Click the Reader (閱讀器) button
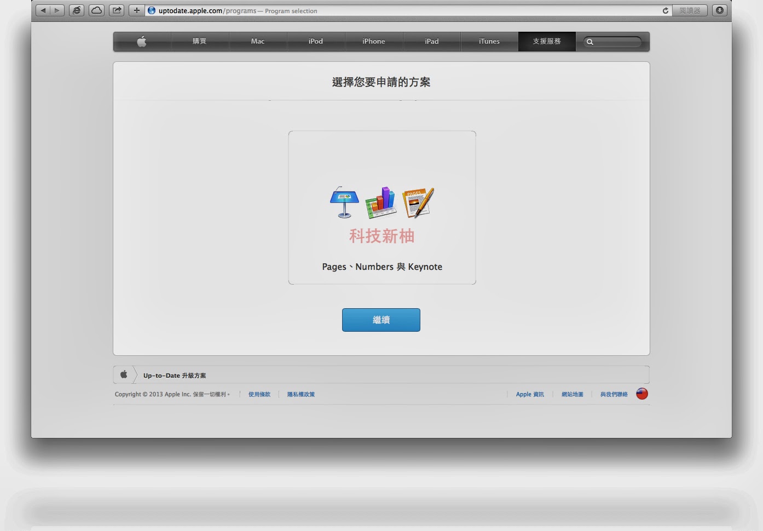This screenshot has width=763, height=531. coord(690,10)
